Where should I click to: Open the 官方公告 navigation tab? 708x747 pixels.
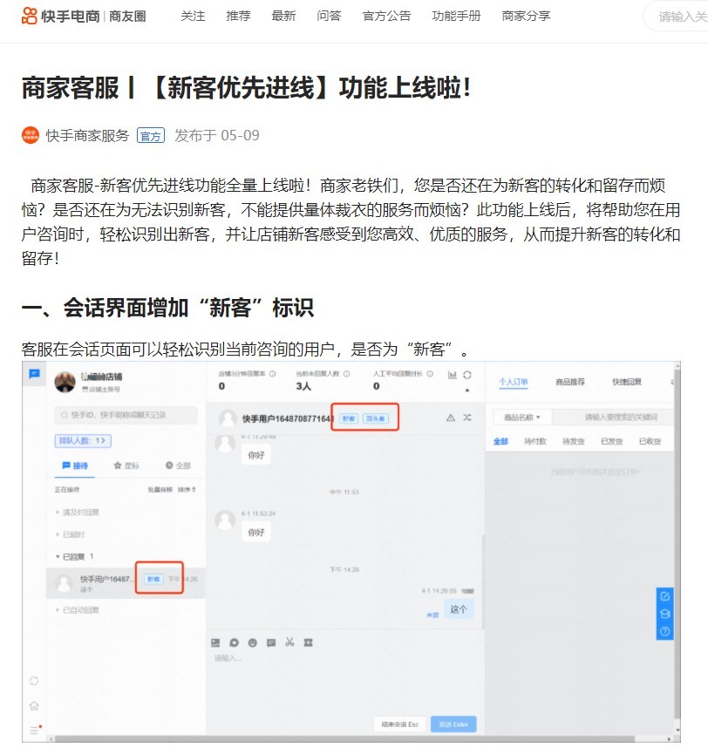pyautogui.click(x=386, y=17)
